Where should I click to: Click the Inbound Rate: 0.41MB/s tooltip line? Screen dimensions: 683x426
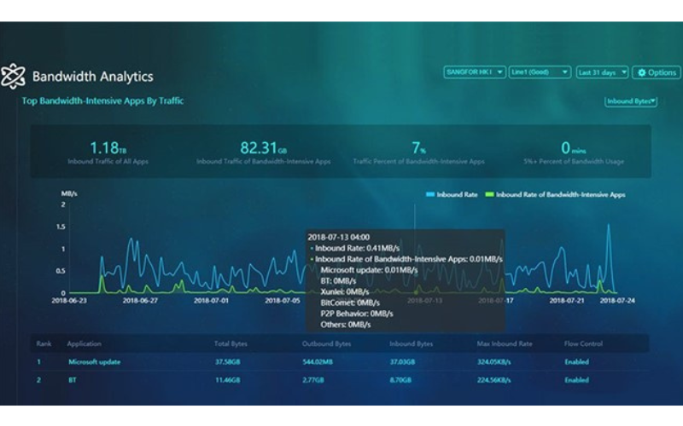point(355,248)
